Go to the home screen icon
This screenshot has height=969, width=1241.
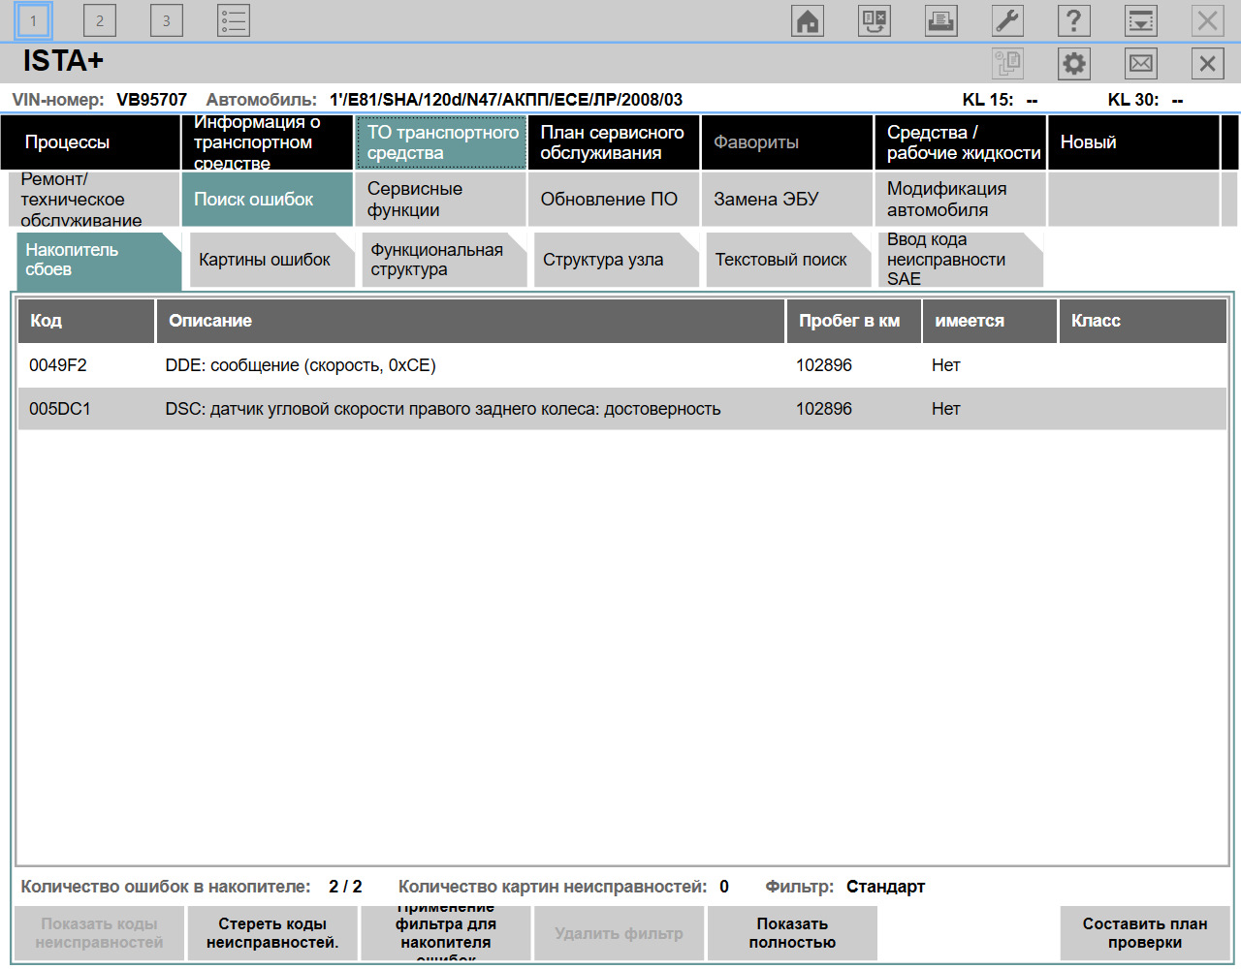pyautogui.click(x=808, y=20)
